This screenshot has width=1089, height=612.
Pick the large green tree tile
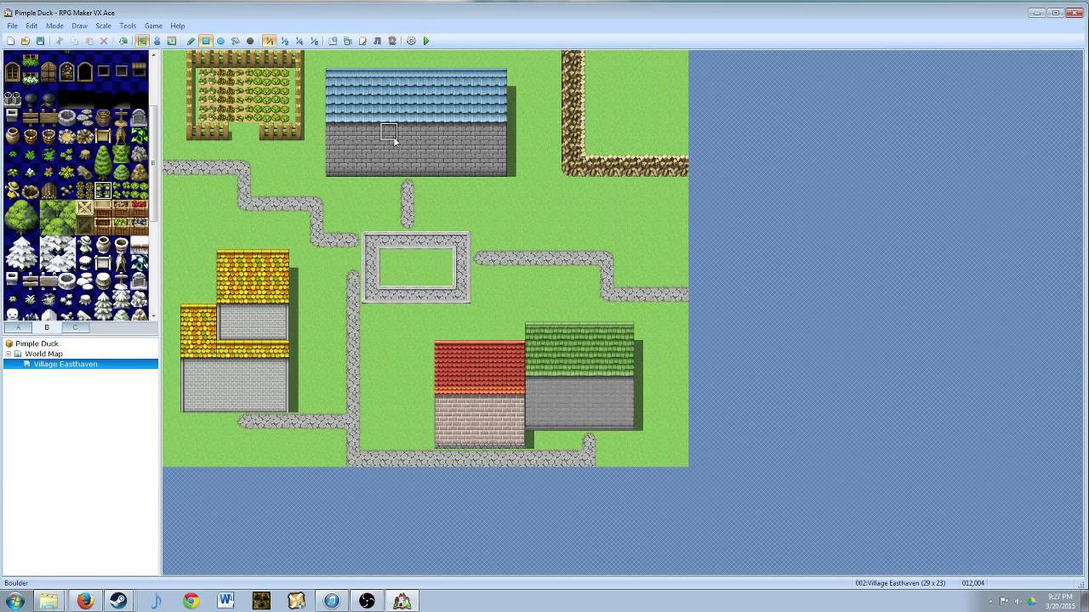point(21,217)
